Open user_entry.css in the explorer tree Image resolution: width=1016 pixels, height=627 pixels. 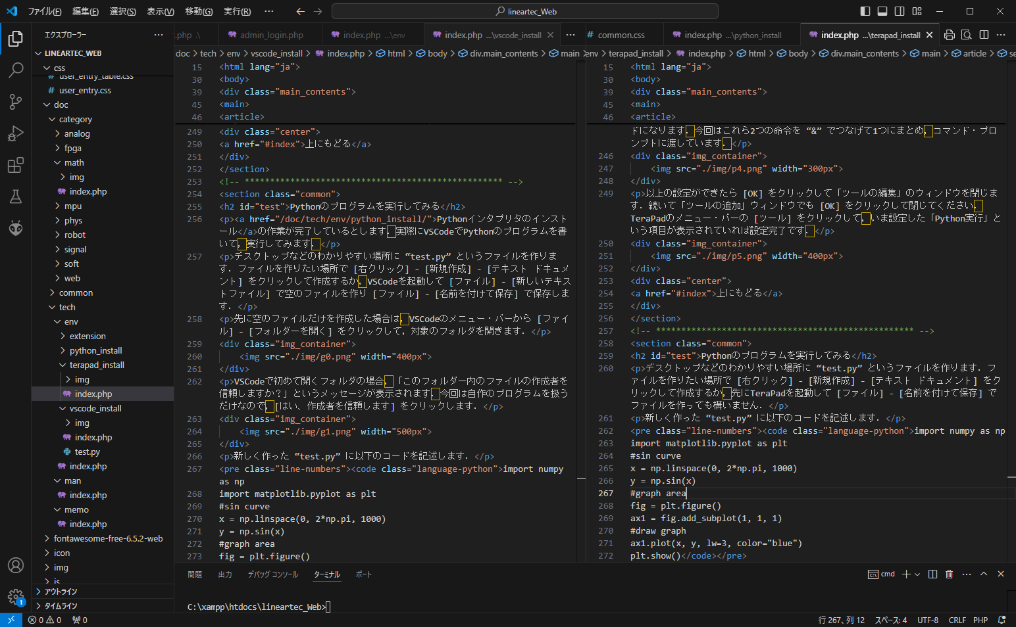[x=85, y=90]
